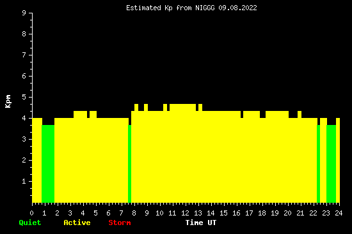
Task: Click the thin green bar before hour 8
Action: [x=129, y=164]
